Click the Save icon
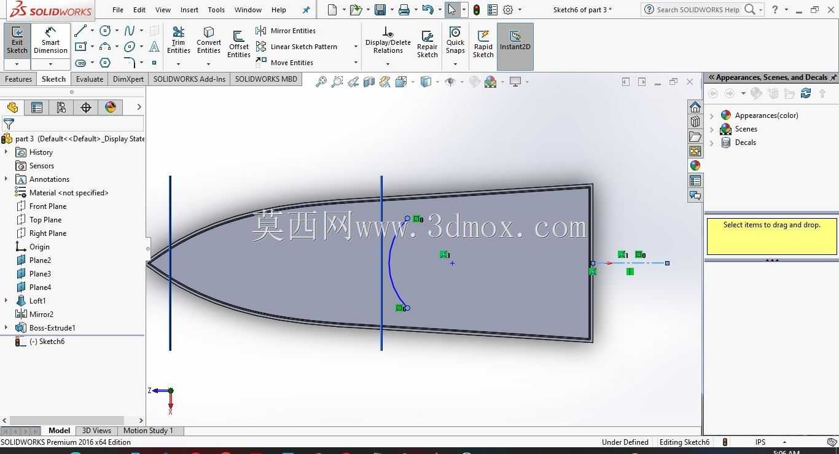839x454 pixels. pos(380,10)
